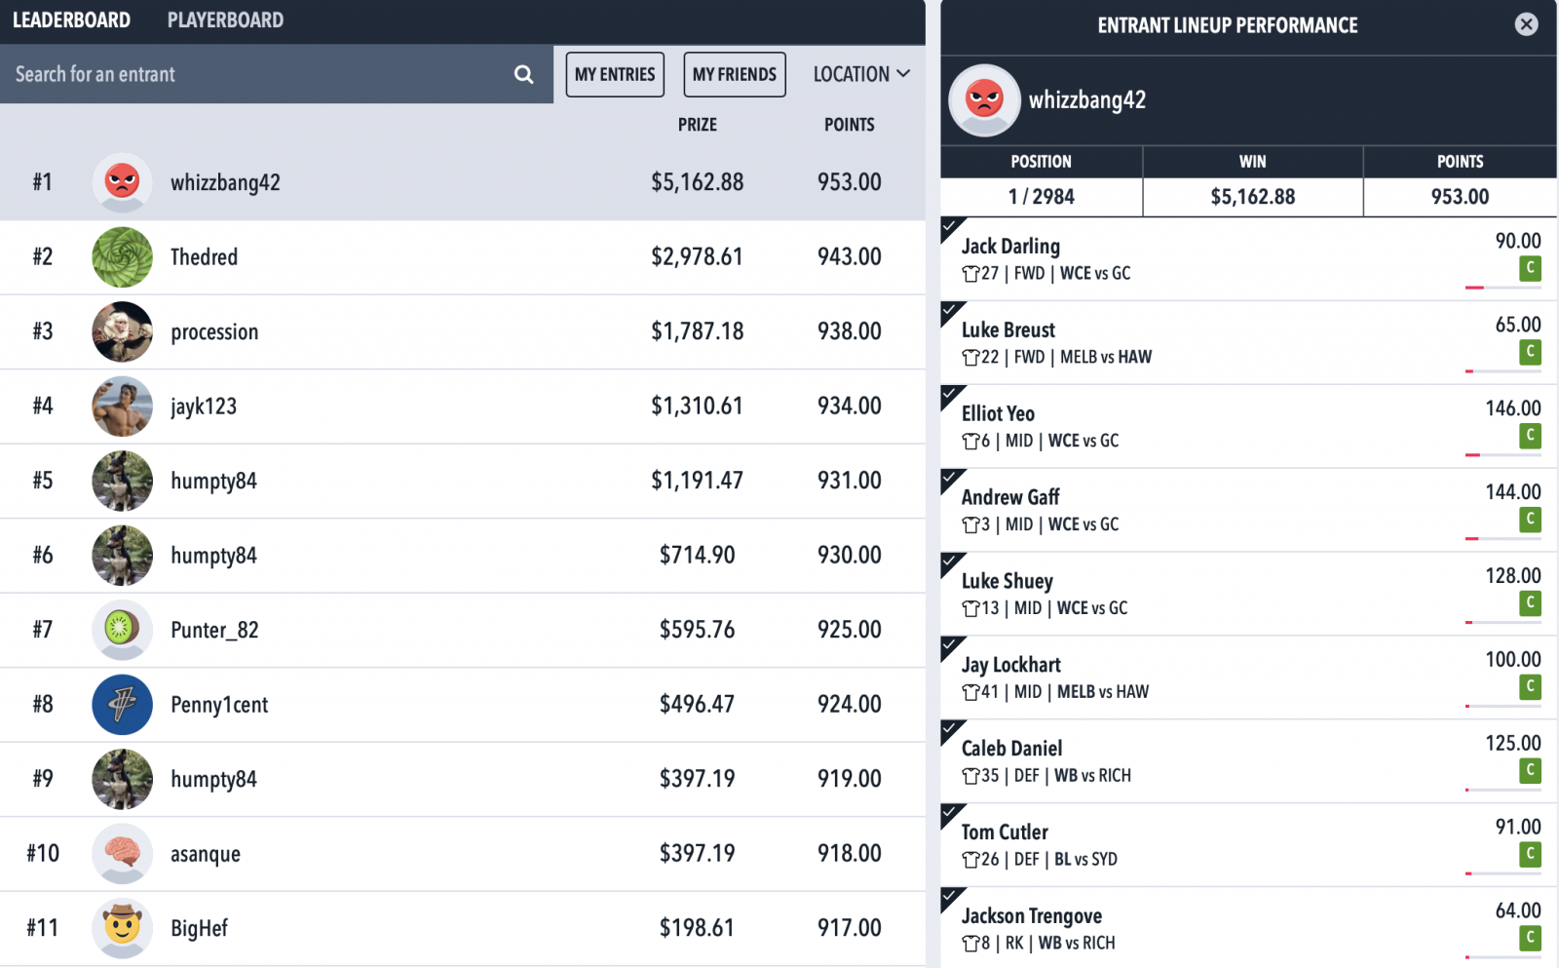Switch to the Playerboard tab
This screenshot has height=968, width=1559.
tap(225, 20)
